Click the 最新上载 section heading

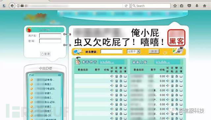pyautogui.click(x=140, y=62)
